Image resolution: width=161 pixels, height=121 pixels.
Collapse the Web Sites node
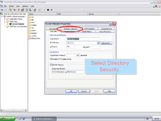[5, 21]
